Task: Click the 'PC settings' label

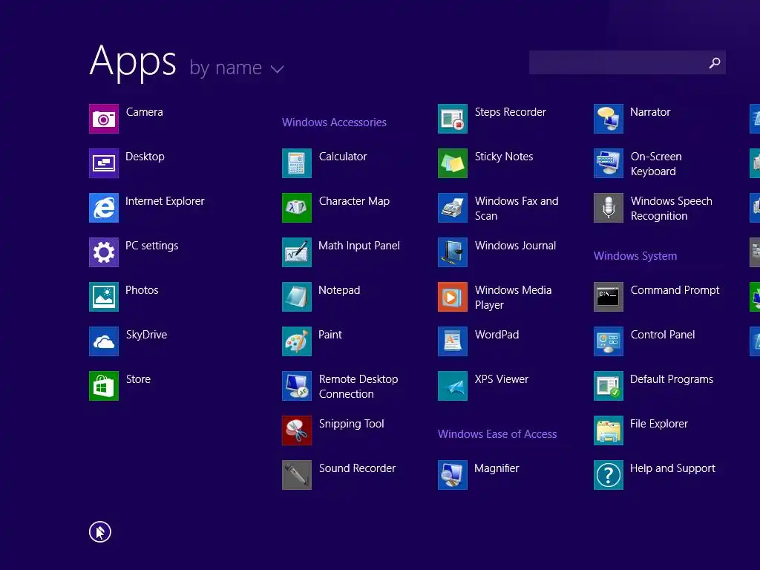Action: [151, 246]
